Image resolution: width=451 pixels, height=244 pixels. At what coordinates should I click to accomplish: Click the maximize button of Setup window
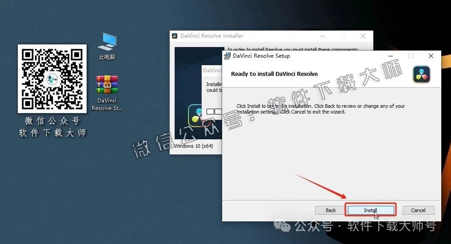[x=411, y=56]
